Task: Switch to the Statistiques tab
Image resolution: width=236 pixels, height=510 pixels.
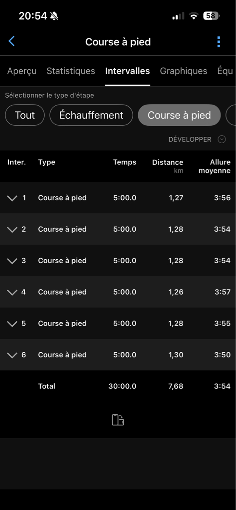Action: click(71, 71)
